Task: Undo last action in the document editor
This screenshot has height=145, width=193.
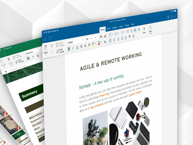Action: click(x=50, y=38)
